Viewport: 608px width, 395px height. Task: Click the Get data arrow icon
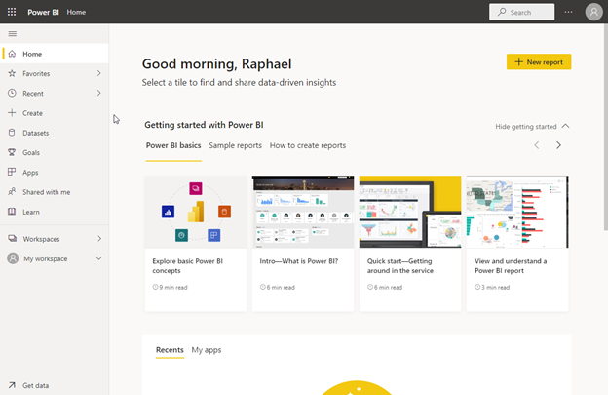(12, 385)
